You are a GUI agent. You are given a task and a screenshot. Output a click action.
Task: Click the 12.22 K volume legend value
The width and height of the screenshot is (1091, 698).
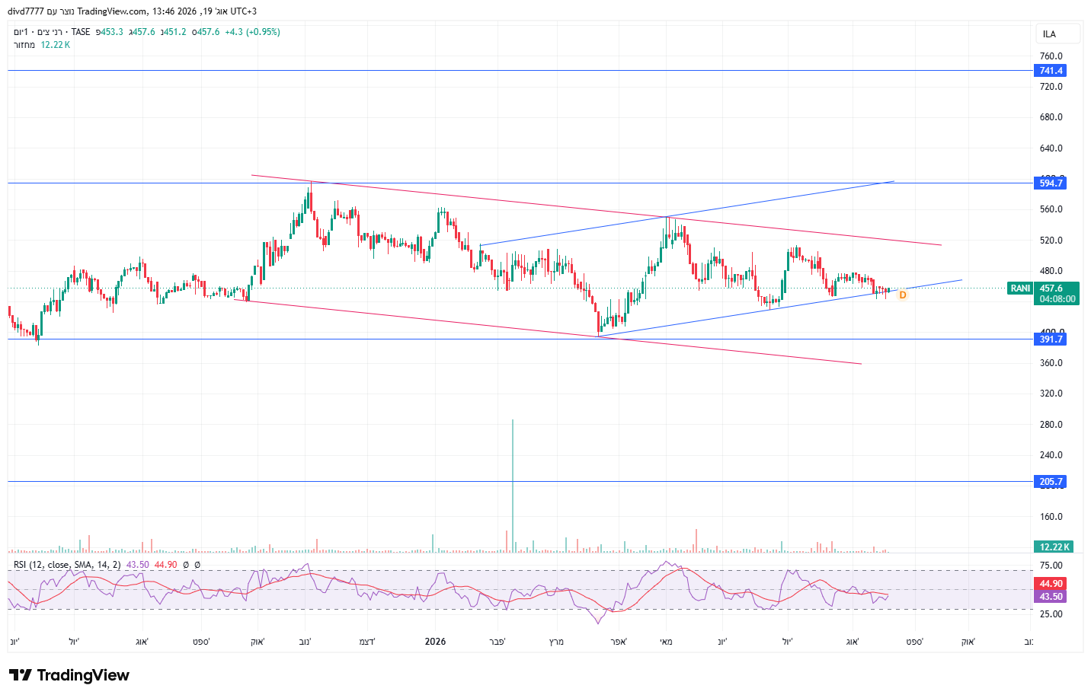(55, 45)
